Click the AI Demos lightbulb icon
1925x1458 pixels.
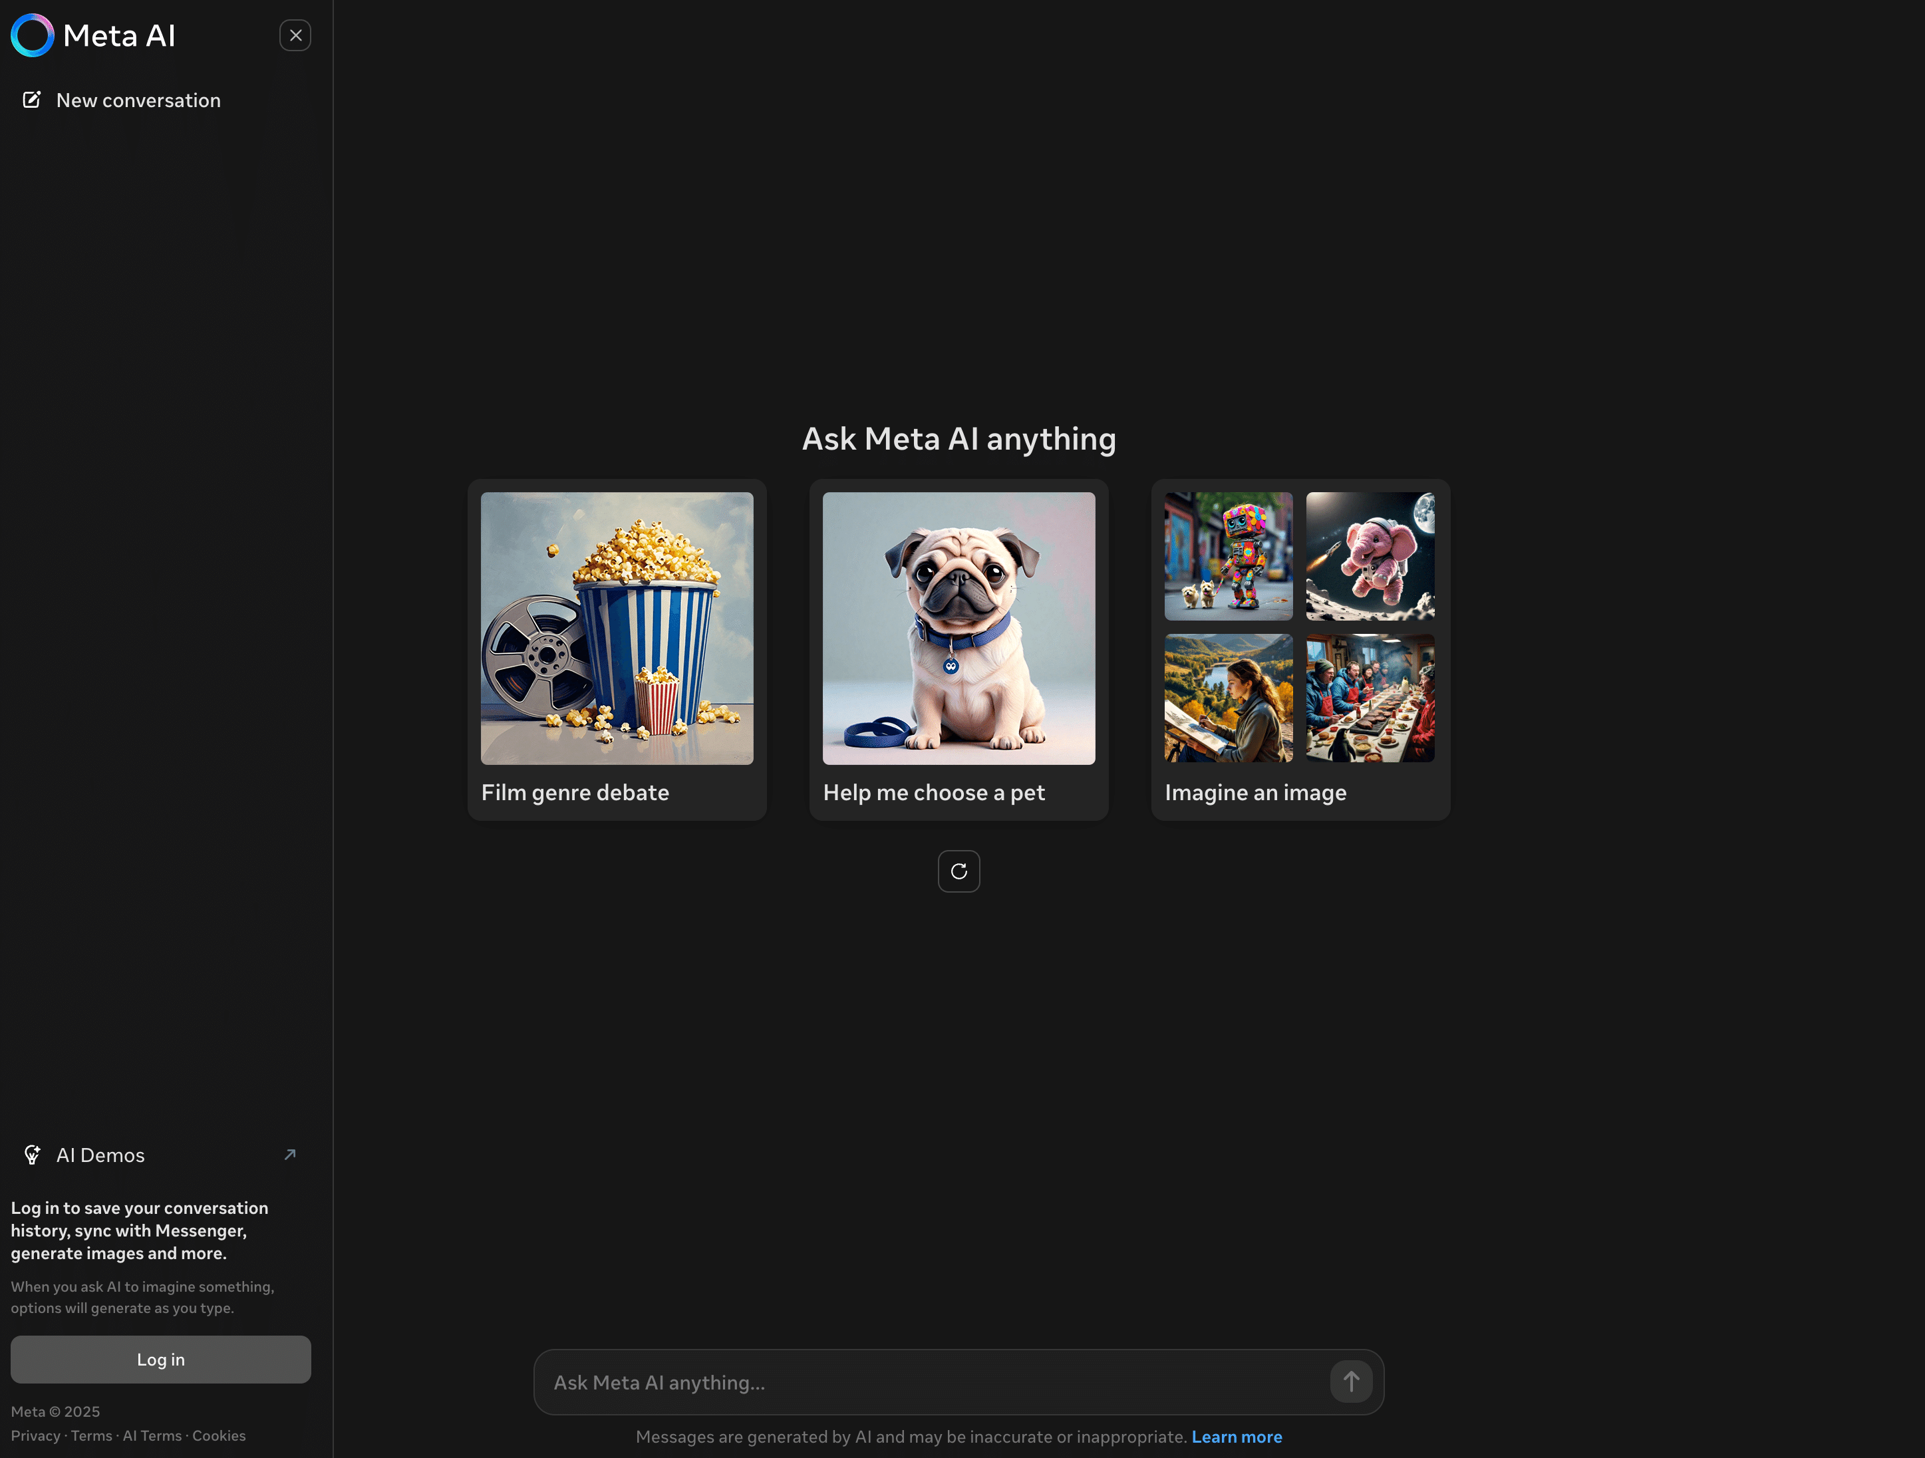pos(32,1154)
